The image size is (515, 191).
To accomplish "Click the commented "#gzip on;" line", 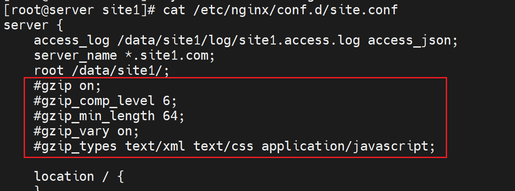I will pos(67,86).
